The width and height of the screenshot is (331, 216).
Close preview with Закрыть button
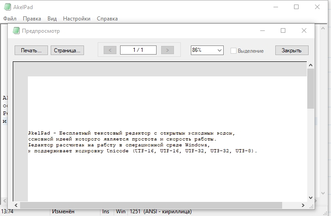tap(292, 50)
